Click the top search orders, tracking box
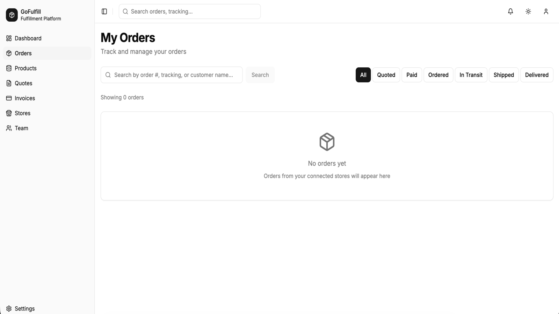Image resolution: width=559 pixels, height=314 pixels. (190, 12)
